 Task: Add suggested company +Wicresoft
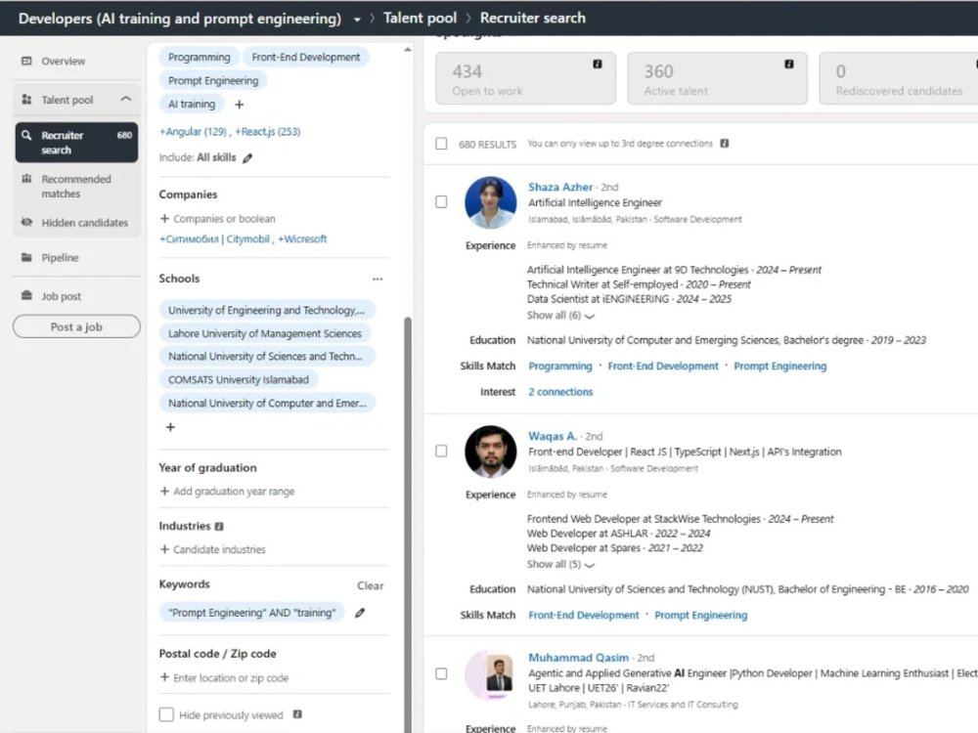[x=302, y=239]
